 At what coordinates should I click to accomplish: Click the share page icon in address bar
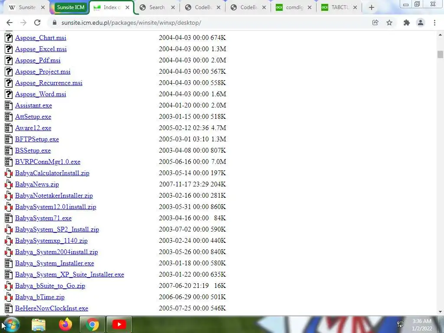375,23
